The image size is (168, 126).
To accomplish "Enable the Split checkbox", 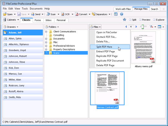I will [130, 20].
